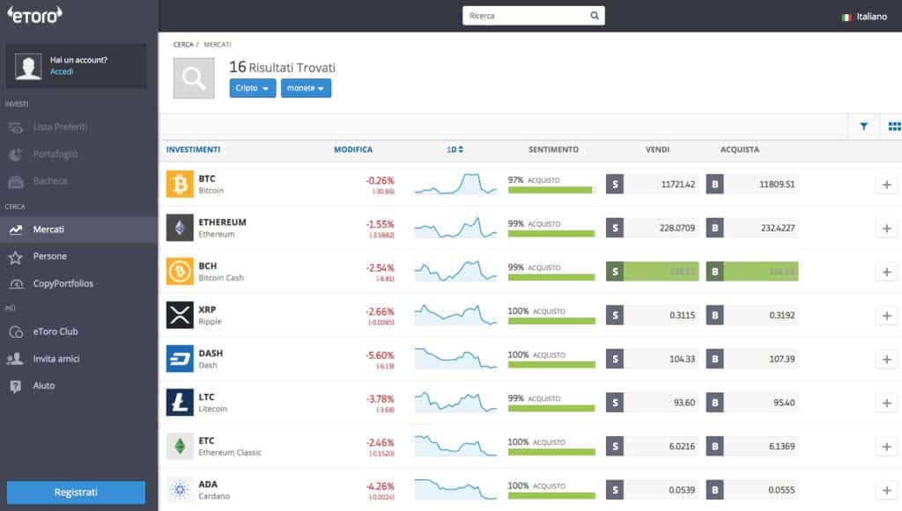902x511 pixels.
Task: Buy ADA at 0.0555
Action: tap(752, 490)
